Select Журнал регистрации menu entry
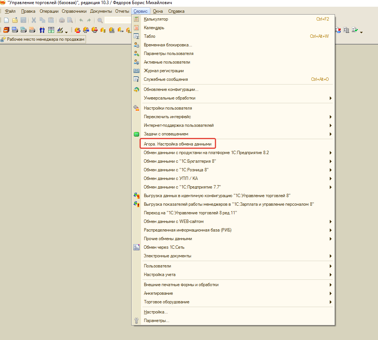378x340 pixels. [x=164, y=71]
